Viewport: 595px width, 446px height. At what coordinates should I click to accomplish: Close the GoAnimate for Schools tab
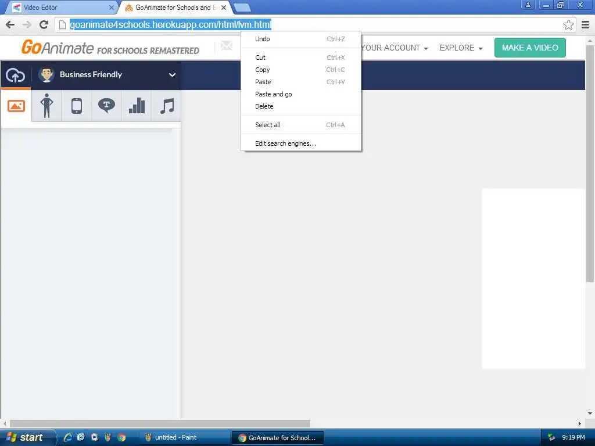pos(224,8)
